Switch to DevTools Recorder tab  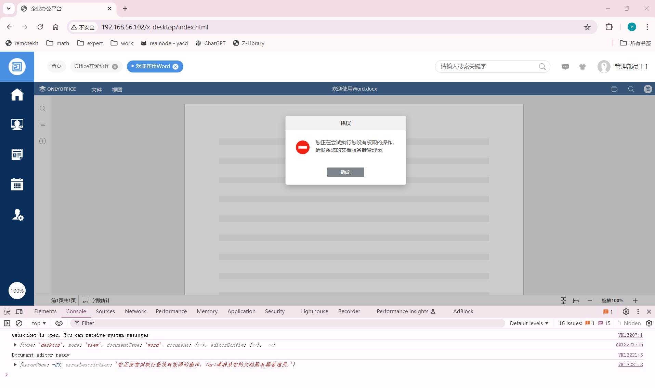coord(349,311)
